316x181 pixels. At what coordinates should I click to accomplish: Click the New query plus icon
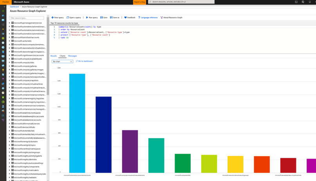click(52, 18)
